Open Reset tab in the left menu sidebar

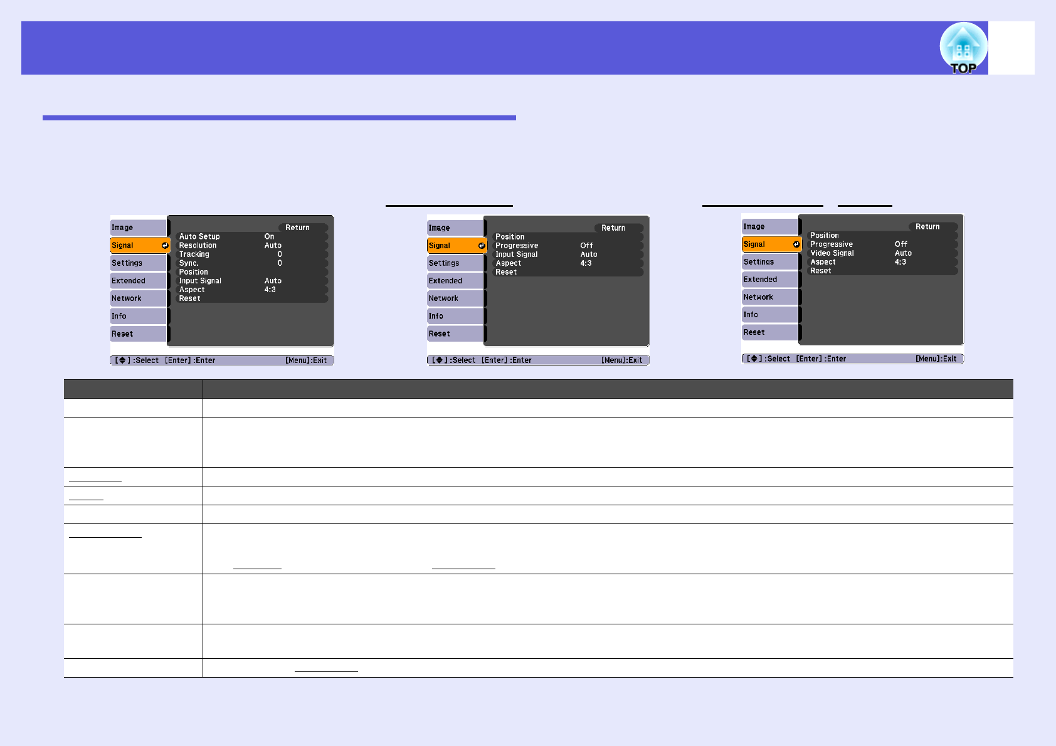point(139,334)
